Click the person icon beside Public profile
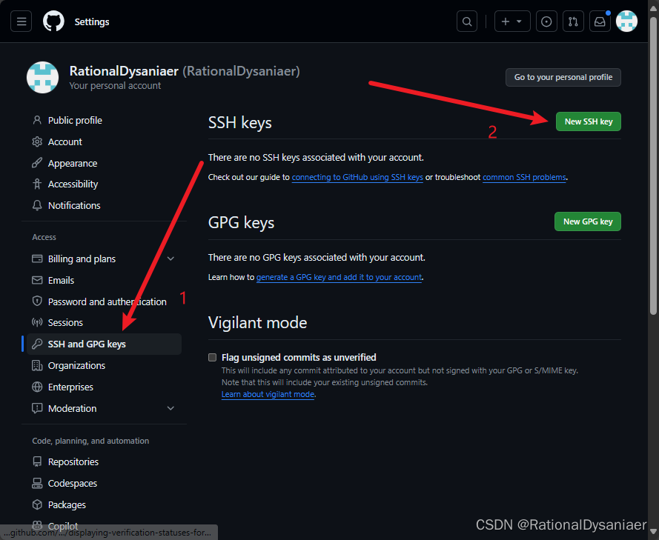 coord(37,120)
